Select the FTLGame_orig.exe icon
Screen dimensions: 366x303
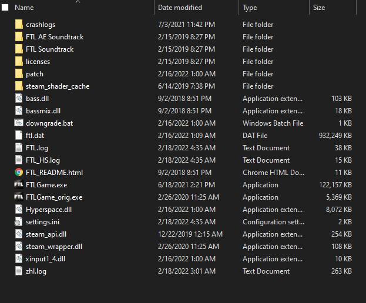click(19, 197)
